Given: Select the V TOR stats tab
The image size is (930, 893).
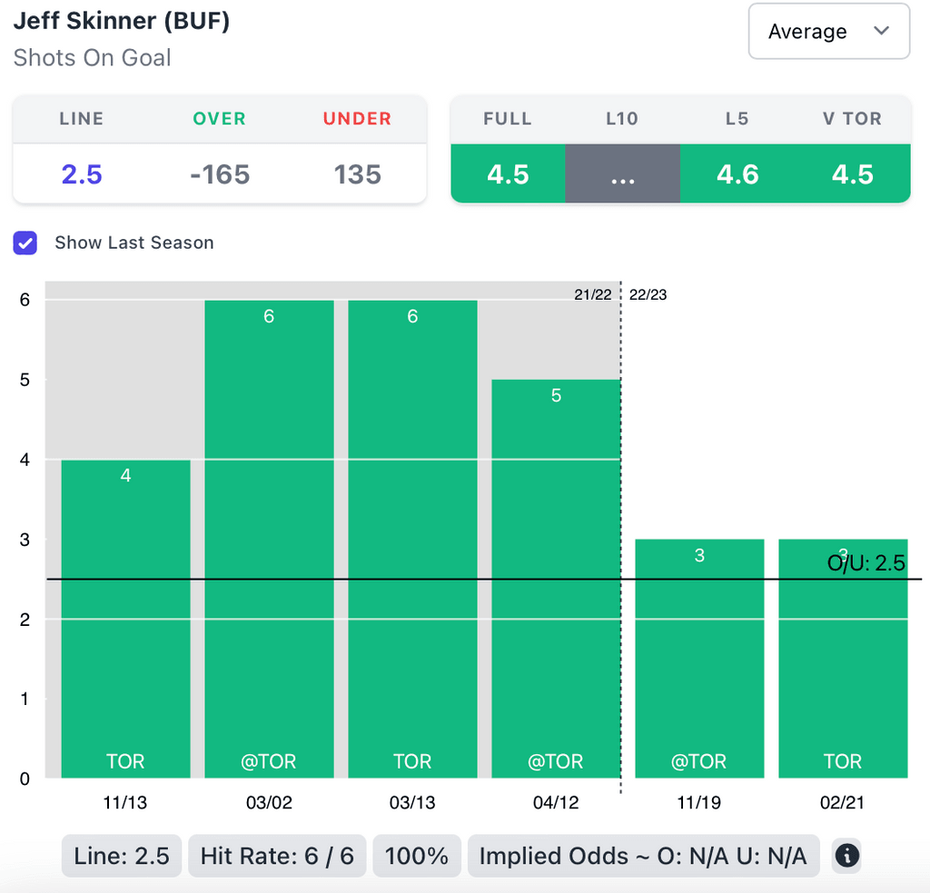Looking at the screenshot, I should tap(853, 174).
